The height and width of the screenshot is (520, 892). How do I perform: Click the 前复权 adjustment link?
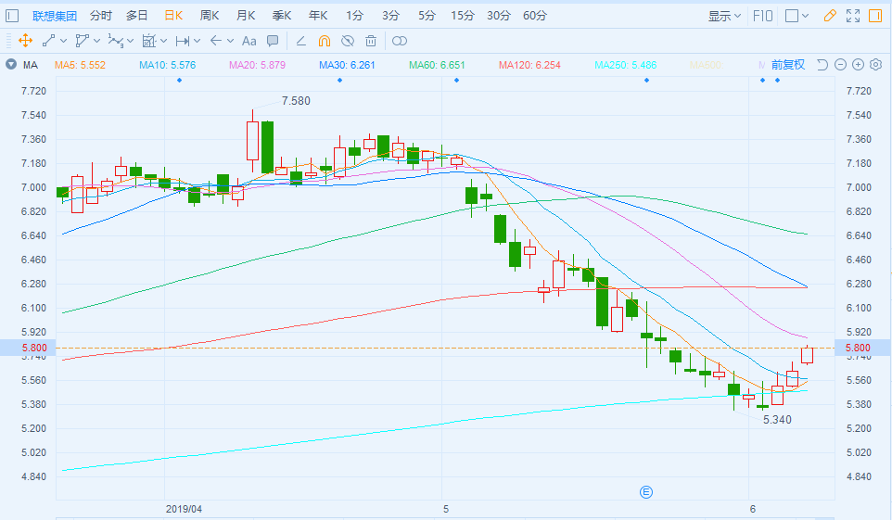tap(787, 65)
